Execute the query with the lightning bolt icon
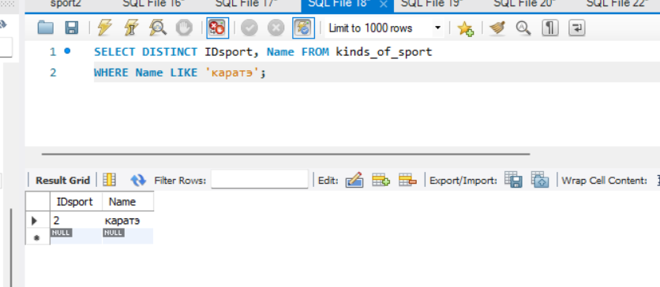 click(104, 28)
